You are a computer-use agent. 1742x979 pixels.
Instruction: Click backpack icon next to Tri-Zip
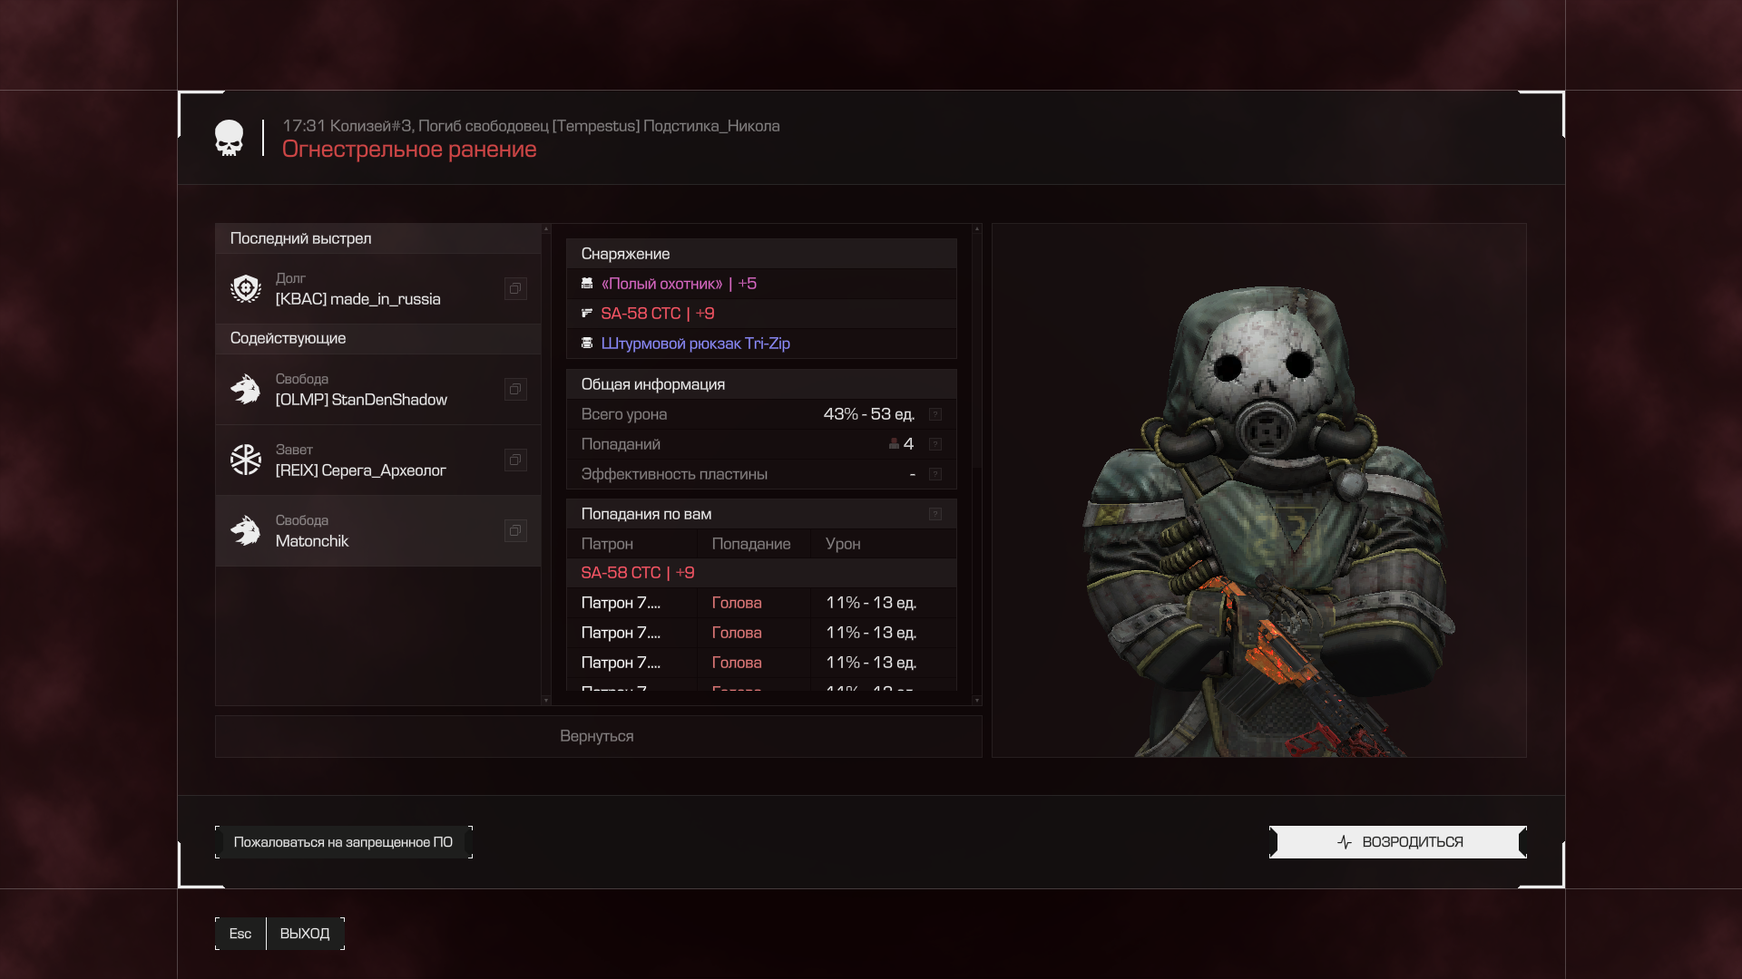587,344
